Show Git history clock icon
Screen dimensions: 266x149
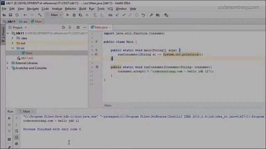(137, 15)
